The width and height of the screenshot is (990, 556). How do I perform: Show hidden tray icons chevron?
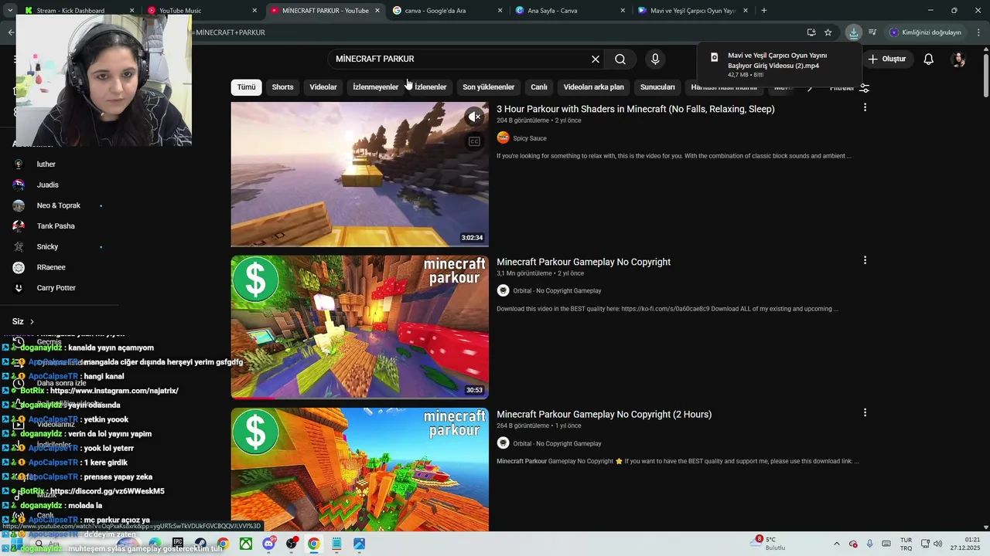coord(836,544)
